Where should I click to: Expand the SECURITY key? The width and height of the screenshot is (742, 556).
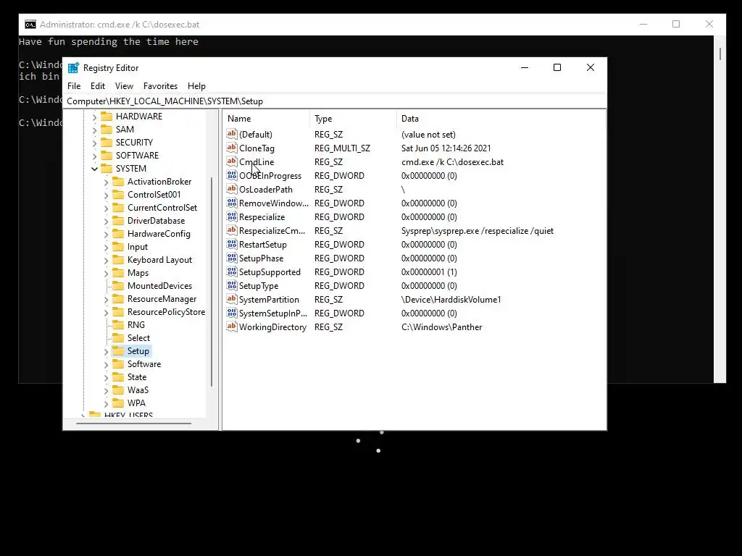[x=94, y=143]
